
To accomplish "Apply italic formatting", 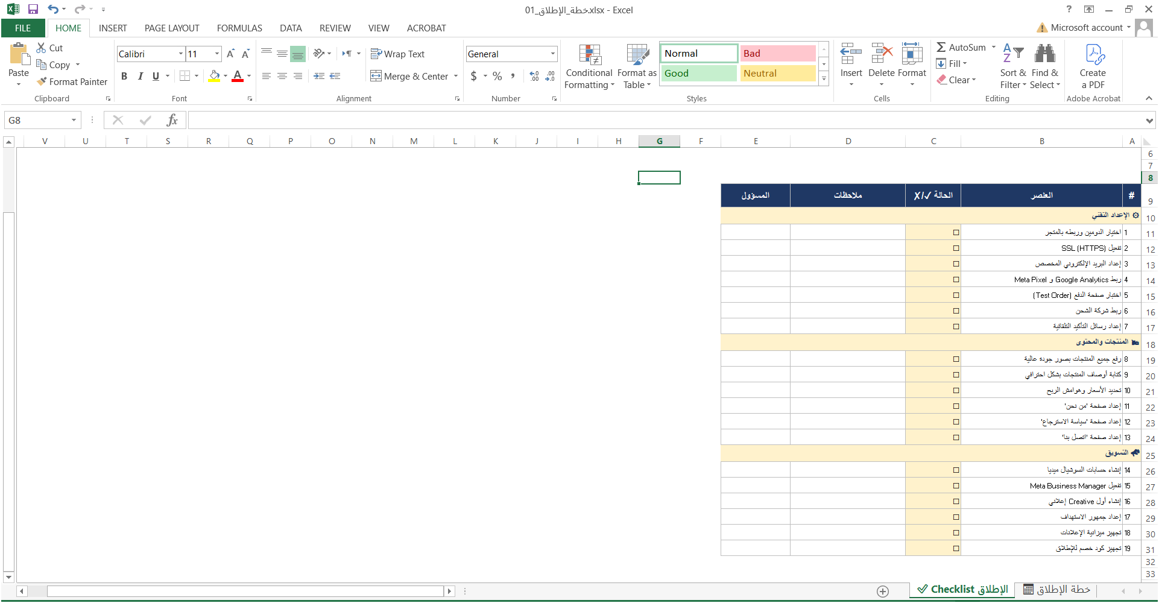I will coord(140,76).
